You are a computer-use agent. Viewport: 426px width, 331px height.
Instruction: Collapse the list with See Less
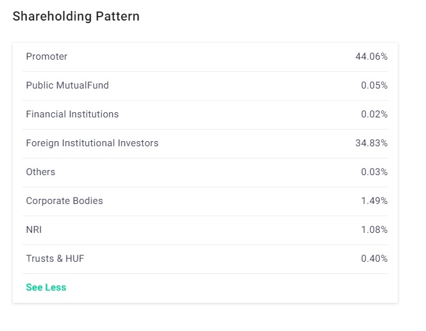46,287
